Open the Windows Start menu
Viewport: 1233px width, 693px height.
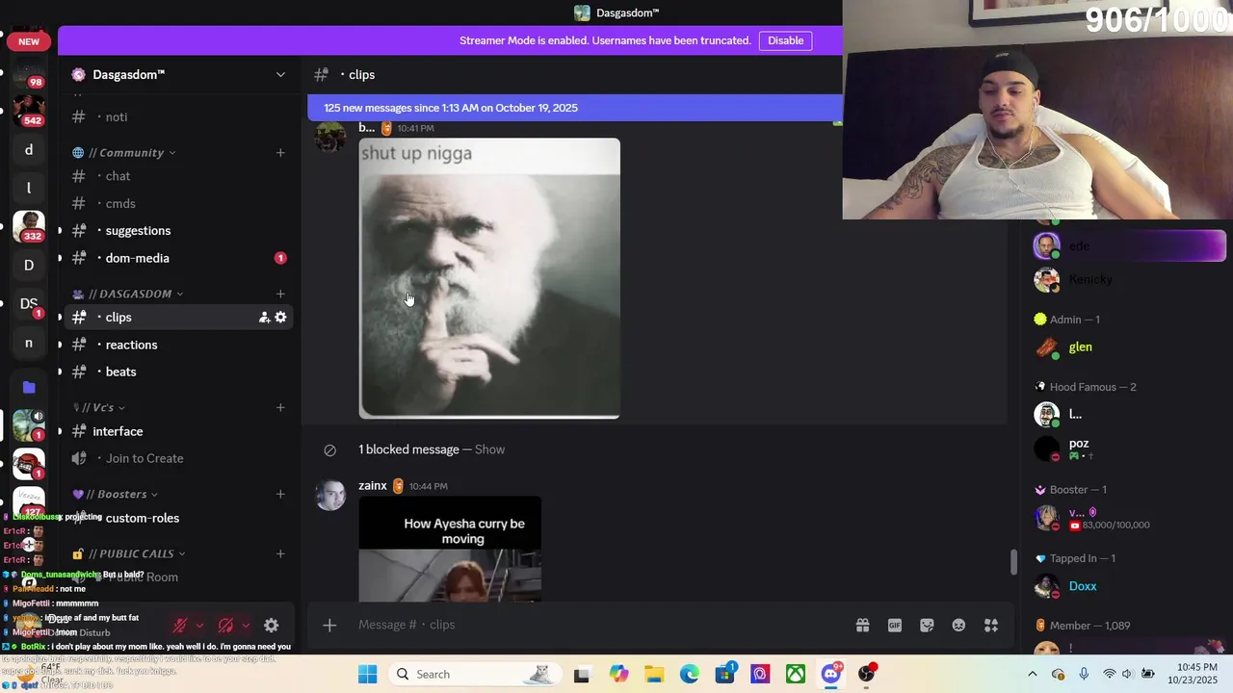[x=367, y=674]
